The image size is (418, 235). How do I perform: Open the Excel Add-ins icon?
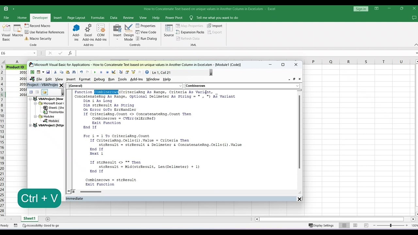88,32
